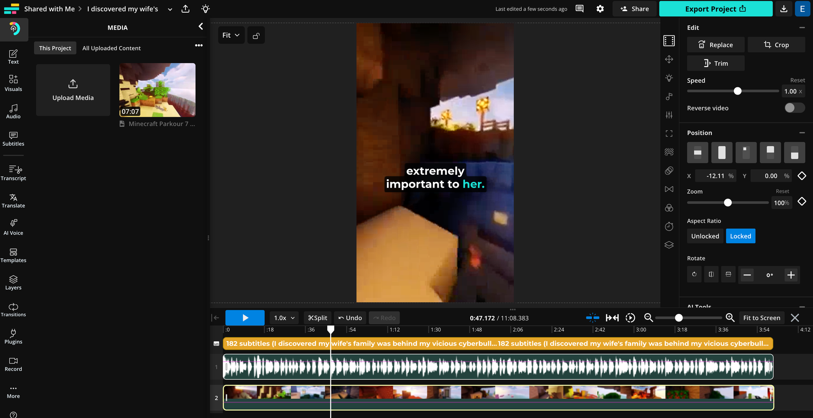Open the AI Voice panel

click(13, 227)
